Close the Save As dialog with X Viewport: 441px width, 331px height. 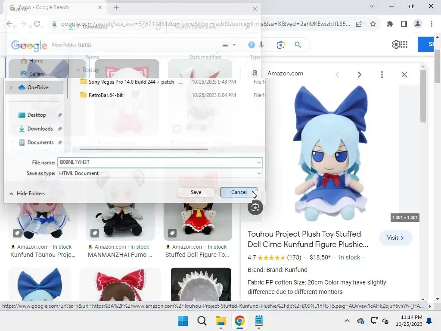255,9
